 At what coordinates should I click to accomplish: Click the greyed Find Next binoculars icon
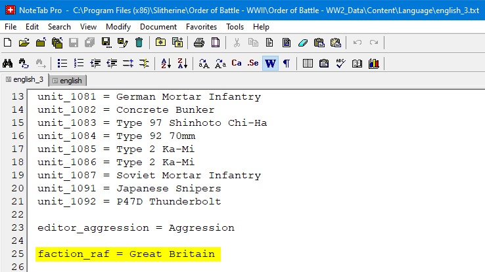(x=41, y=64)
